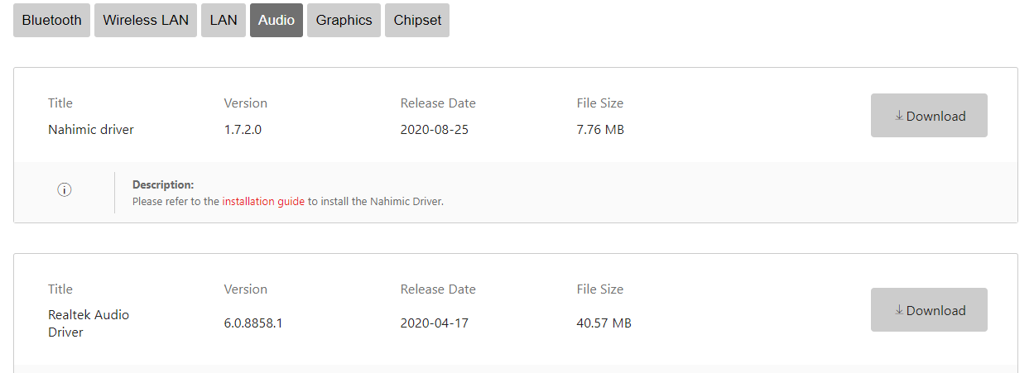
Task: Click the Realtek Audio Driver title
Action: tap(89, 323)
